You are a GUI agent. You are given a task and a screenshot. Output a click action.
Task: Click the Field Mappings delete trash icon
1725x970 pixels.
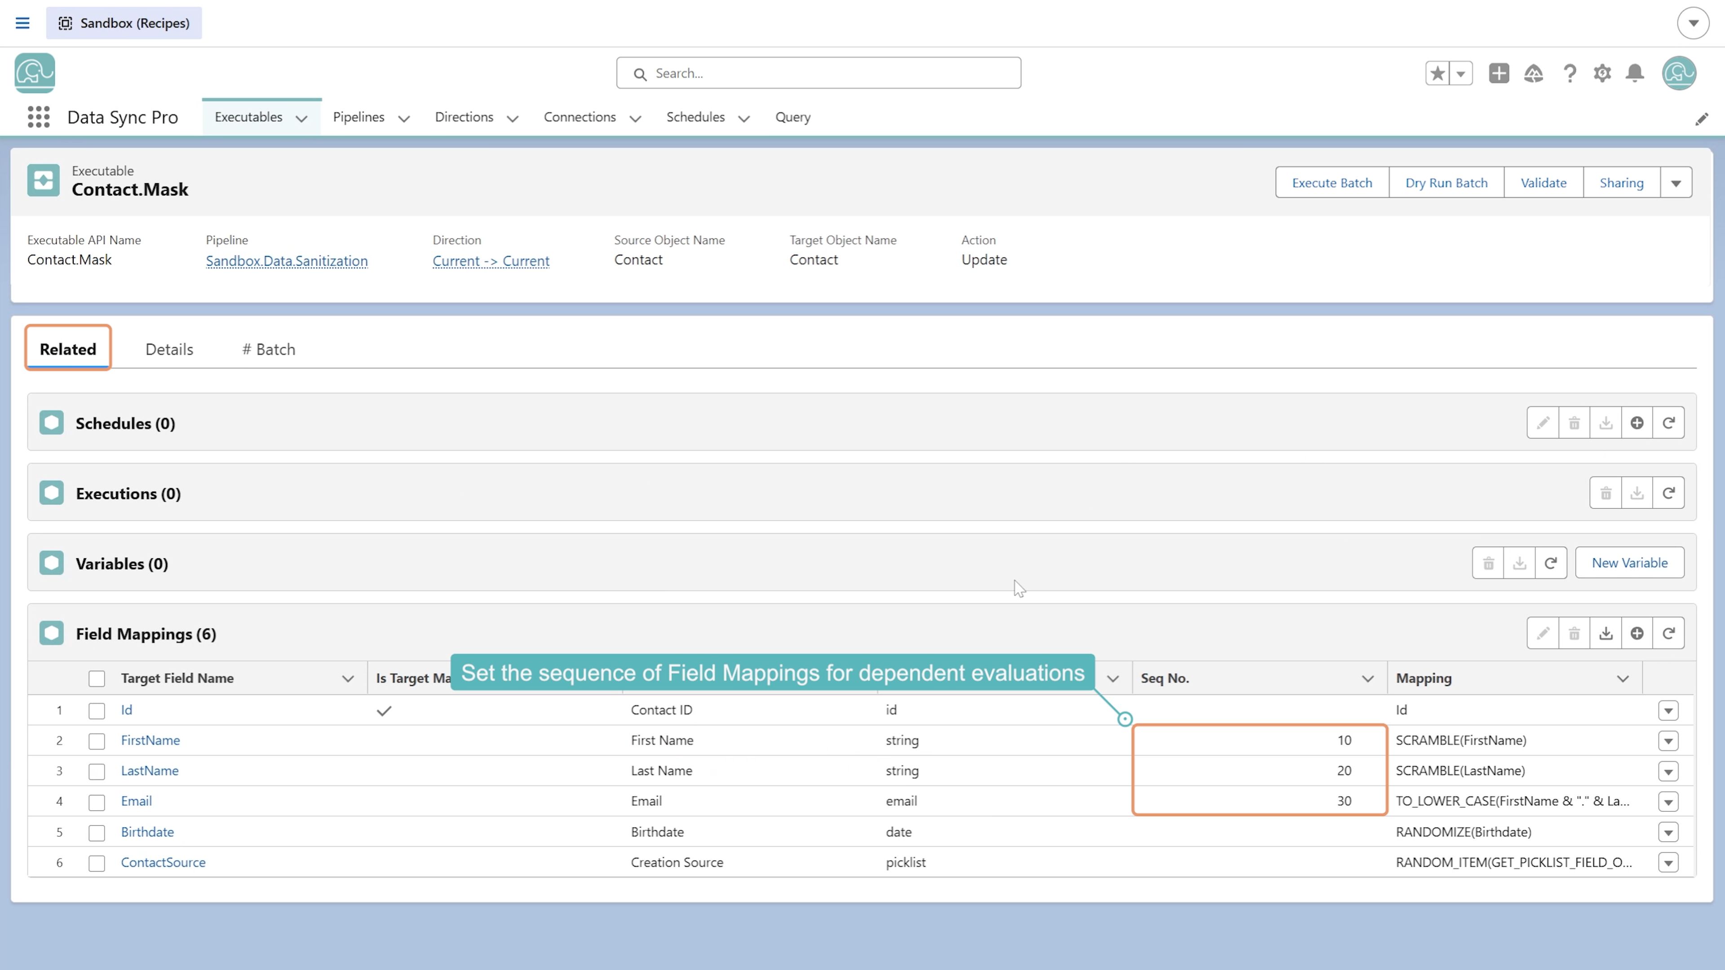tap(1575, 633)
